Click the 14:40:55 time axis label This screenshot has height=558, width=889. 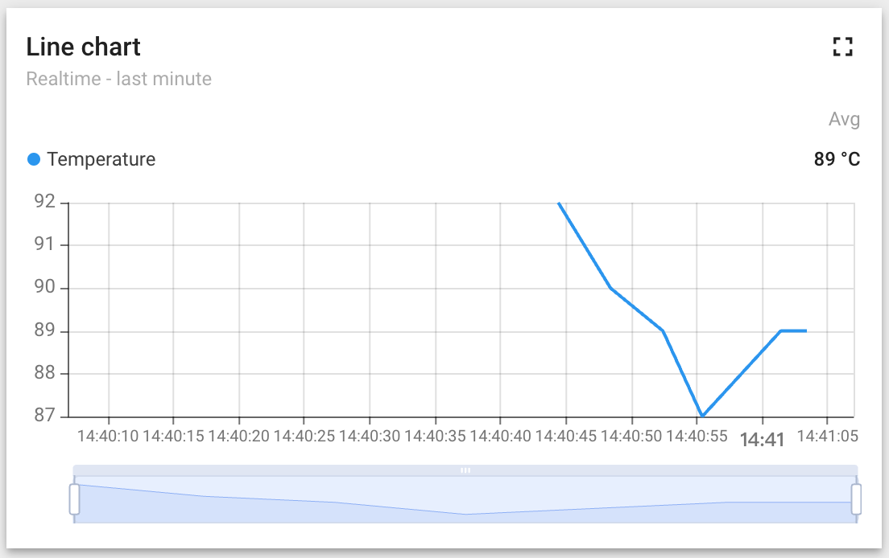(x=697, y=437)
